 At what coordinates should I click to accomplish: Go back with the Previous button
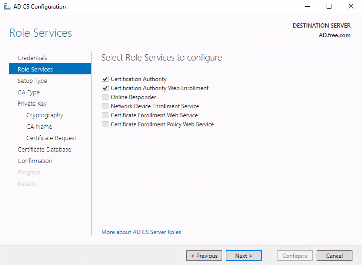pos(204,255)
